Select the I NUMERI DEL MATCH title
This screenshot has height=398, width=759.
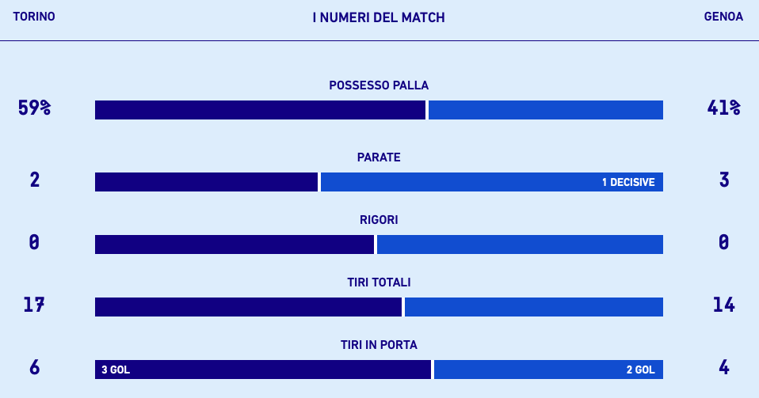[379, 17]
